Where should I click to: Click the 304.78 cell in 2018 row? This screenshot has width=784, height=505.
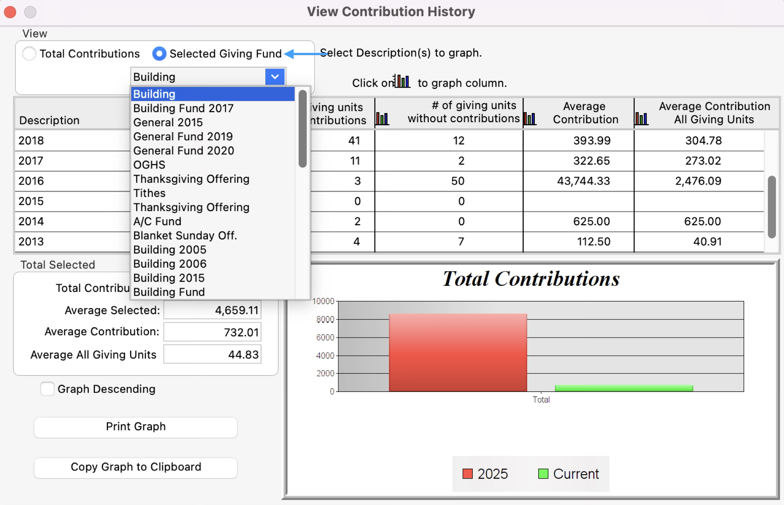[x=699, y=141]
